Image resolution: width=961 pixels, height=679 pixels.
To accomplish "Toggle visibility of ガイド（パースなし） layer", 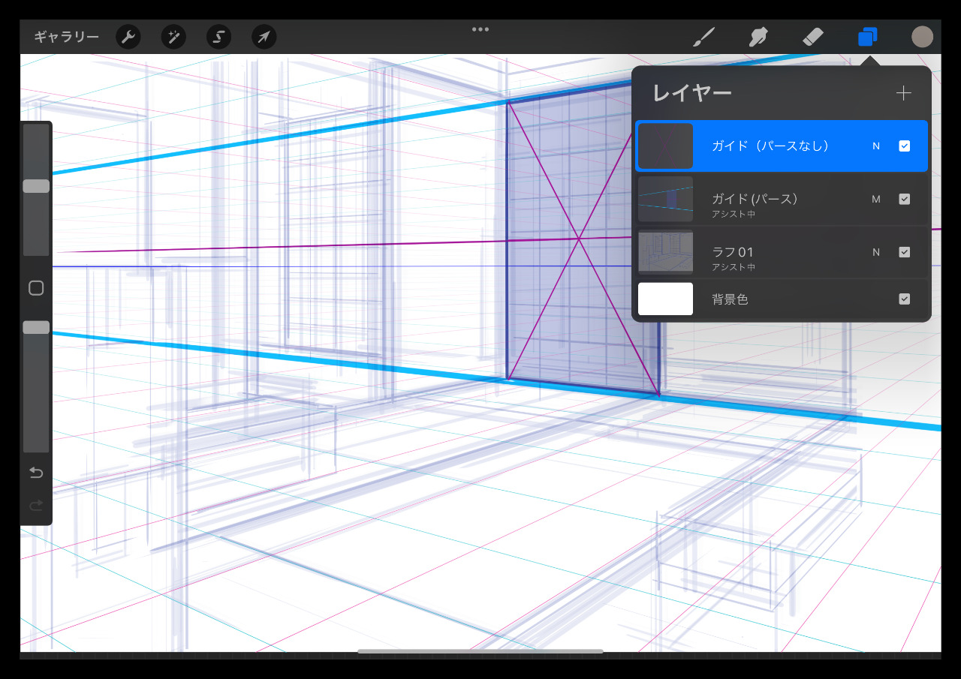I will pos(904,146).
